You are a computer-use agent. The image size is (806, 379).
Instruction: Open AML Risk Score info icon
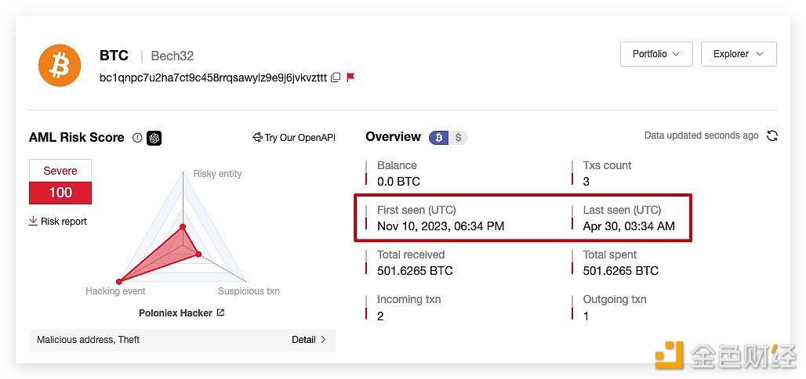coord(136,138)
